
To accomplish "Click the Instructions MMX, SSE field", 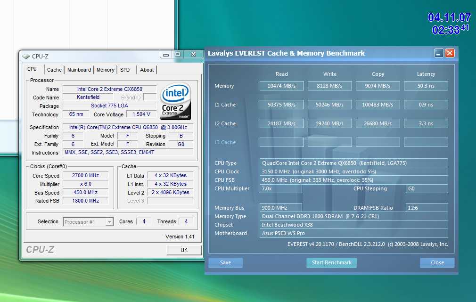I will (128, 153).
